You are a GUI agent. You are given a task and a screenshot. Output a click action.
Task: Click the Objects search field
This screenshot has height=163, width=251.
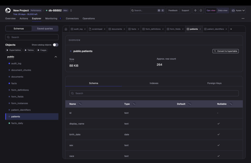click(32, 37)
